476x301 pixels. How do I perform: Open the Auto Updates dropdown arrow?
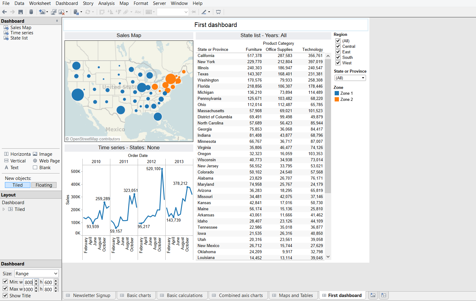pyautogui.click(x=81, y=12)
